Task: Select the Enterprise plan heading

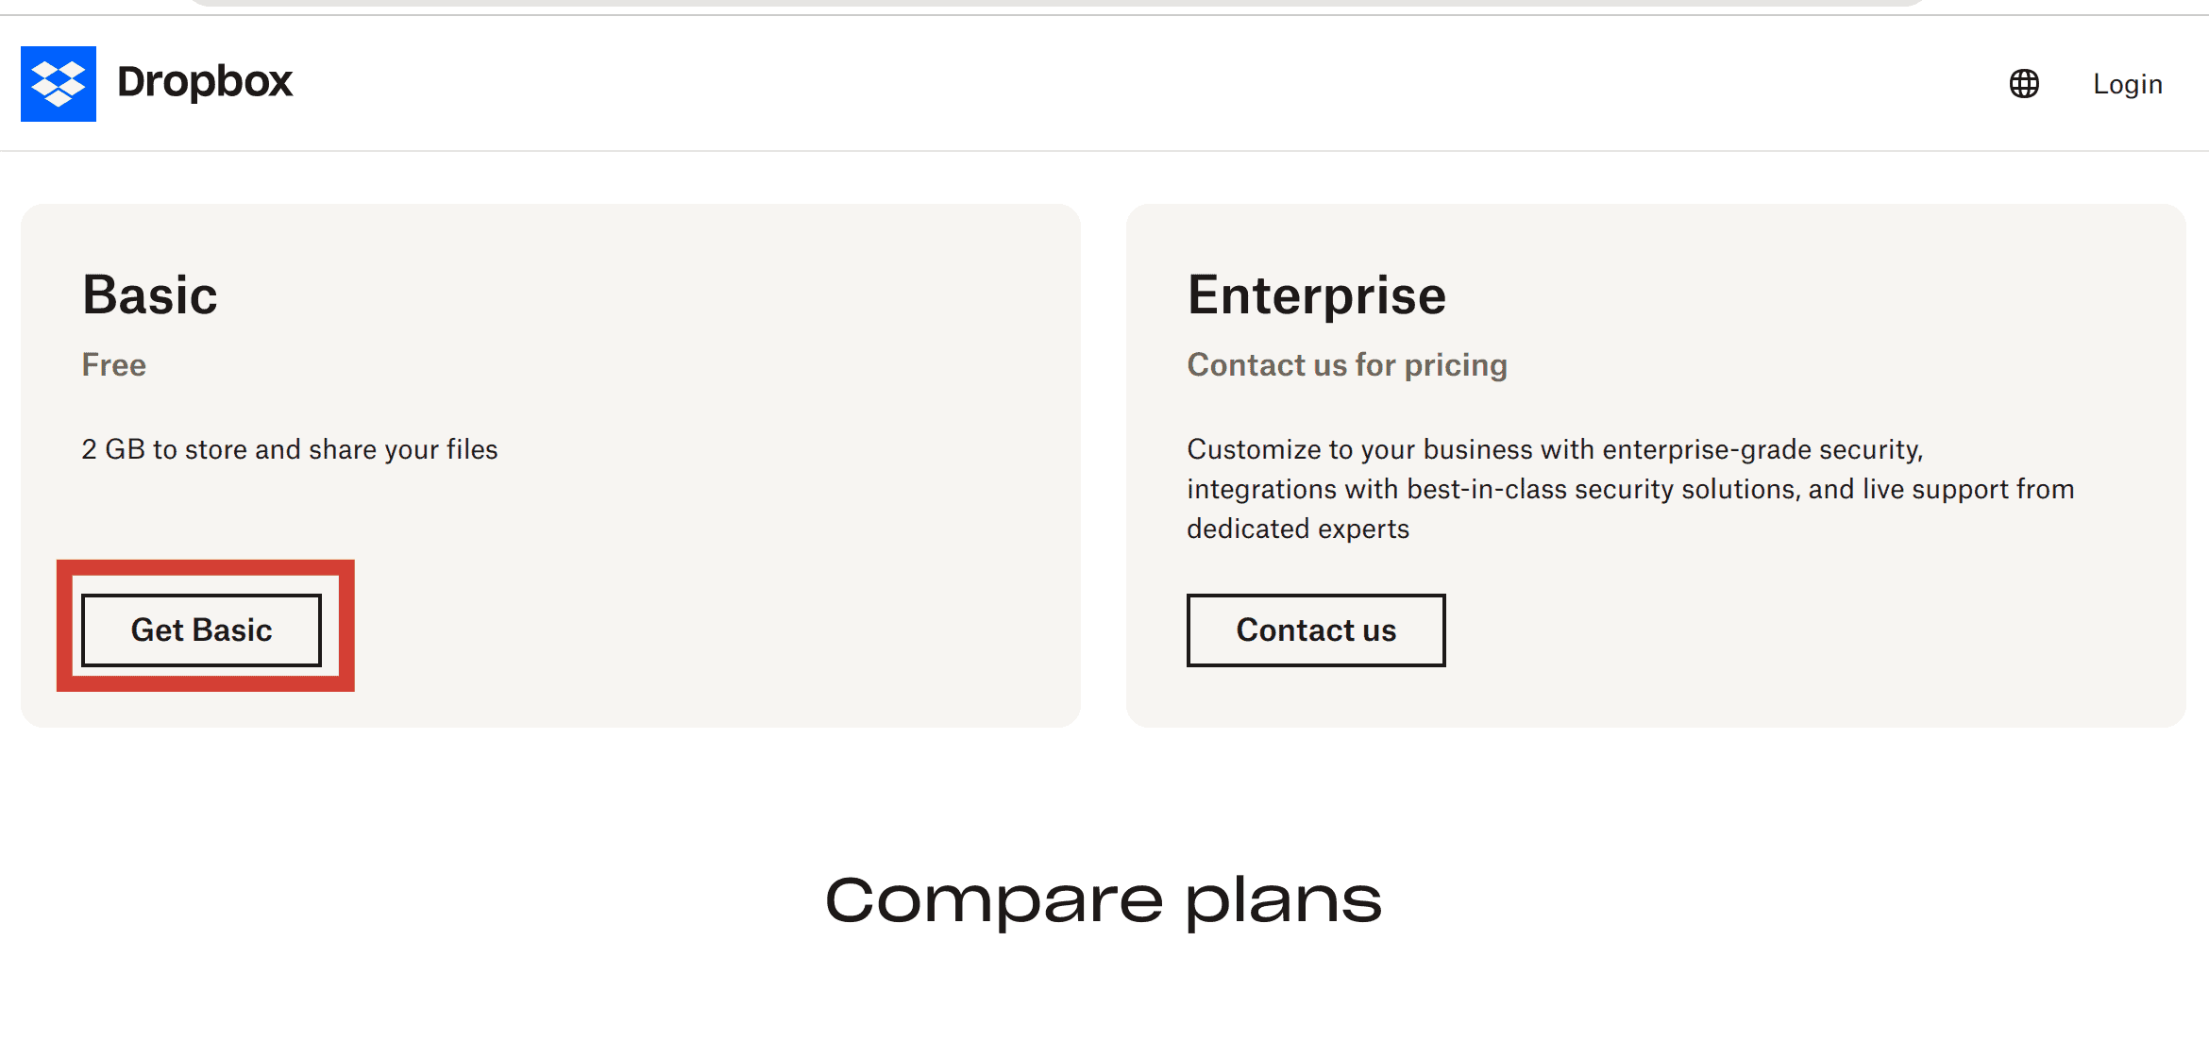Action: tap(1317, 295)
